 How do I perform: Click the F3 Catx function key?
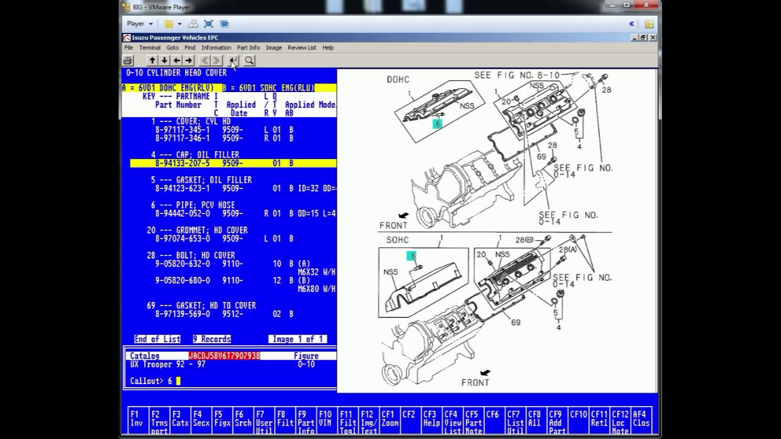(180, 422)
